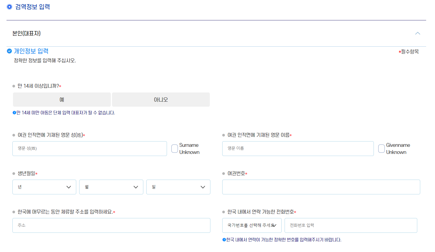Enable the Surname Unknown checkbox
The width and height of the screenshot is (435, 252).
pos(174,148)
